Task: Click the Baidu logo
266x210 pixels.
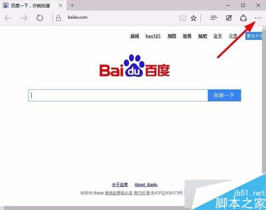Action: pos(135,65)
